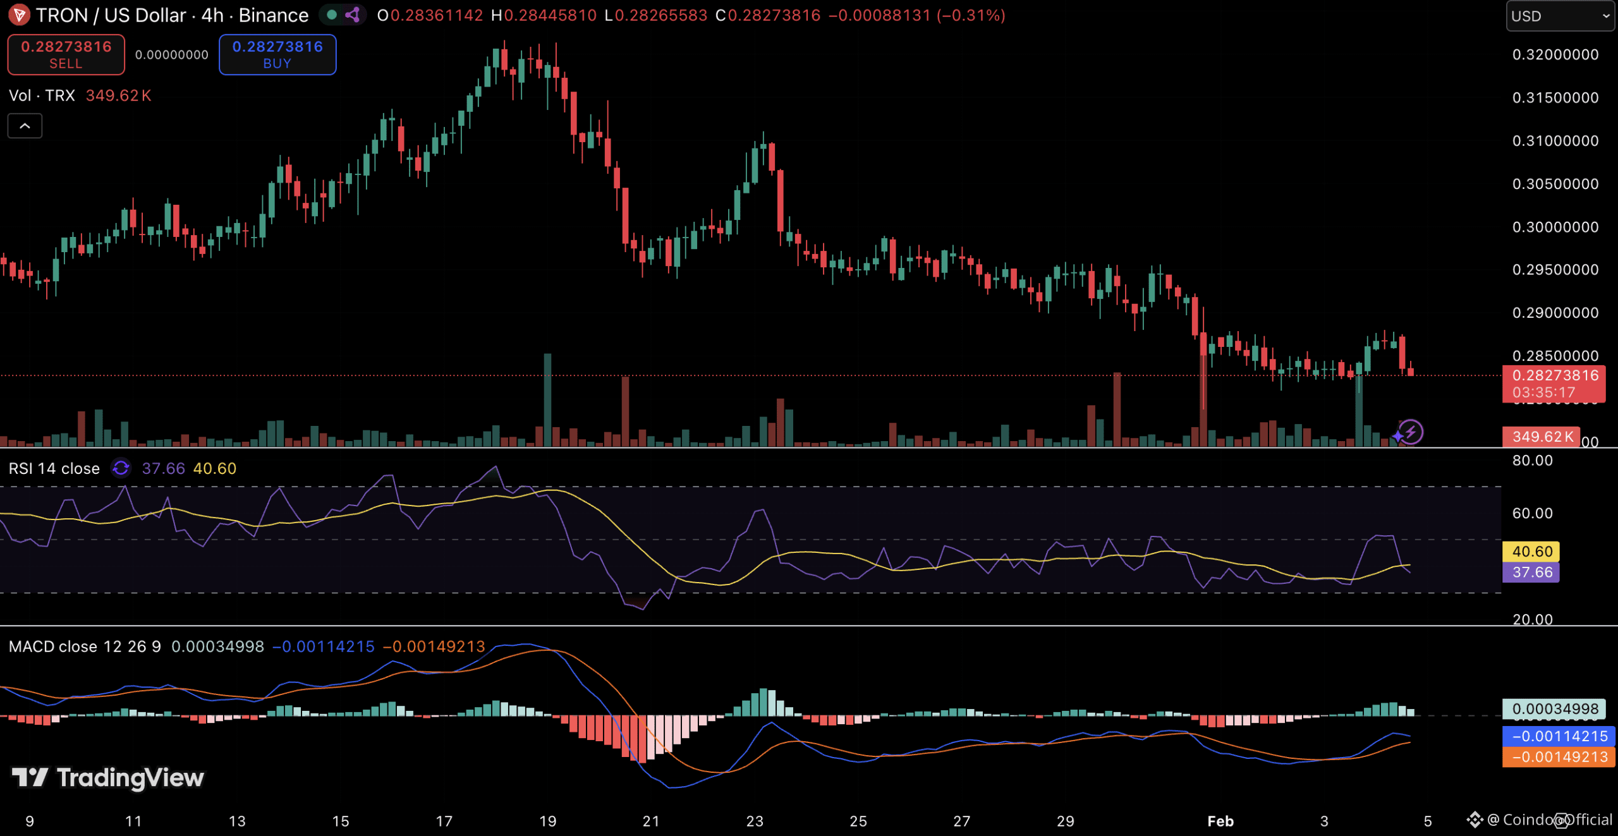Click the Feb marker on time axis
Viewport: 1618px width, 836px height.
coord(1220,821)
